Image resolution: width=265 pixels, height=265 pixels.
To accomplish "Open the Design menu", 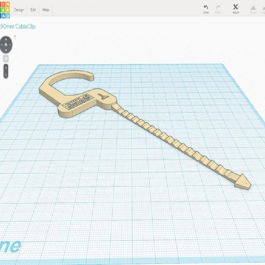I will point(19,10).
